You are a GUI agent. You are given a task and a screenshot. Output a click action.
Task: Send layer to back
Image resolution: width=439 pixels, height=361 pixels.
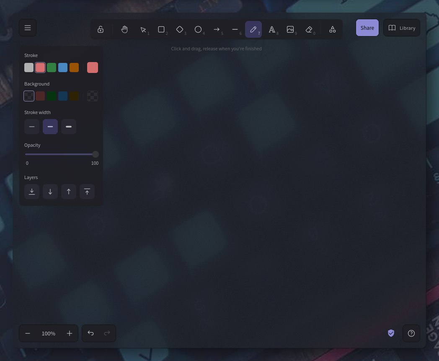pos(32,192)
